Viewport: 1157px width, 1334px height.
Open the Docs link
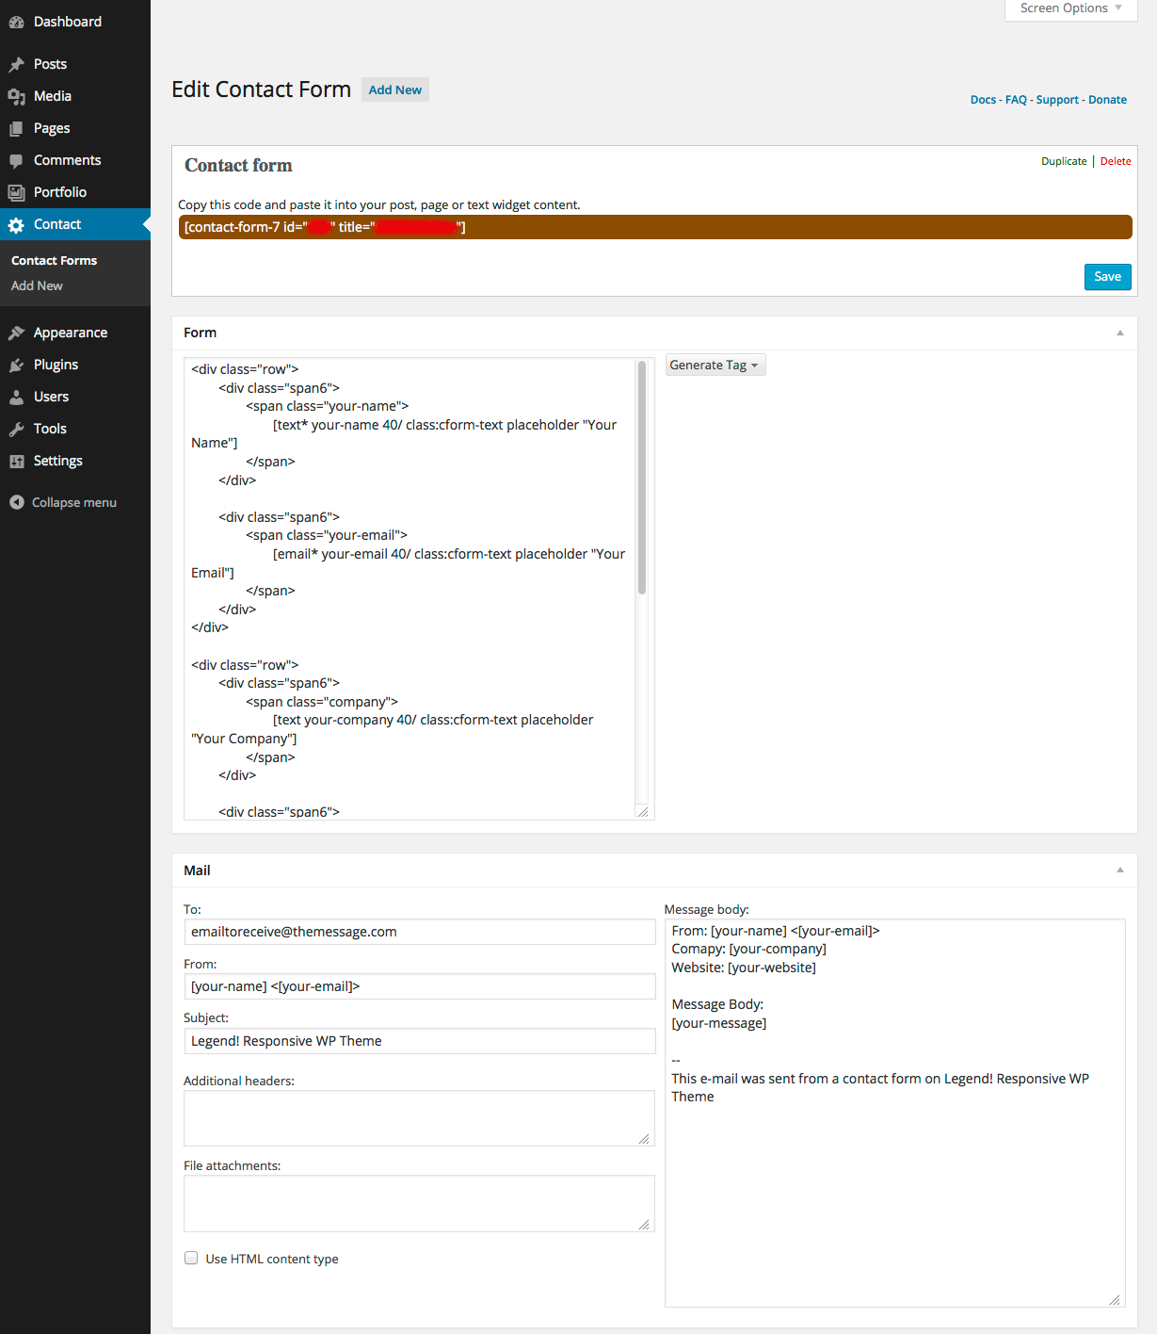(x=983, y=100)
